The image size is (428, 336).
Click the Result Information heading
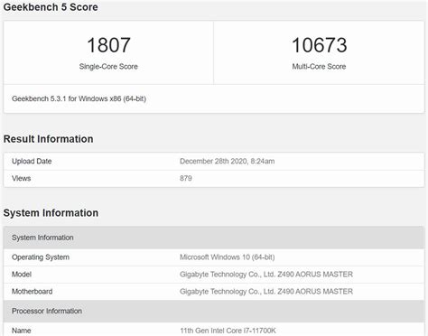48,139
